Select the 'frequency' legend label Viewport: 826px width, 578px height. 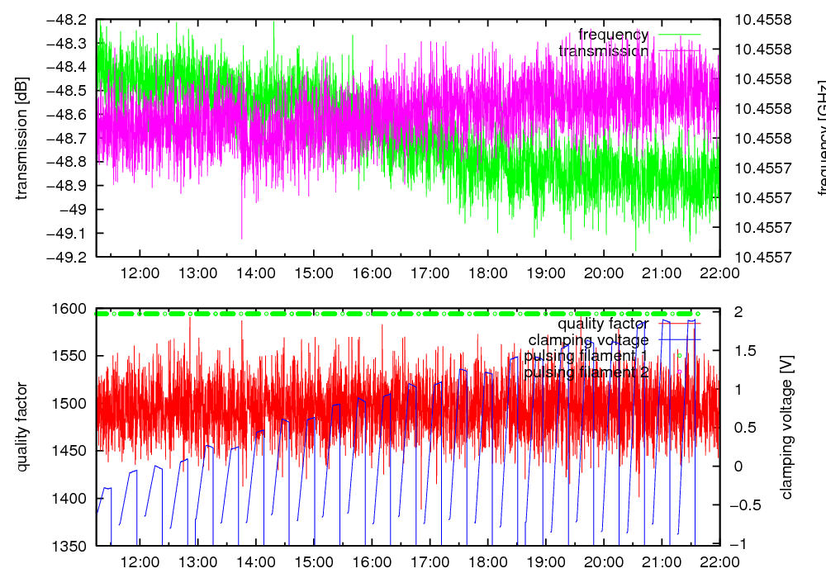click(x=613, y=35)
